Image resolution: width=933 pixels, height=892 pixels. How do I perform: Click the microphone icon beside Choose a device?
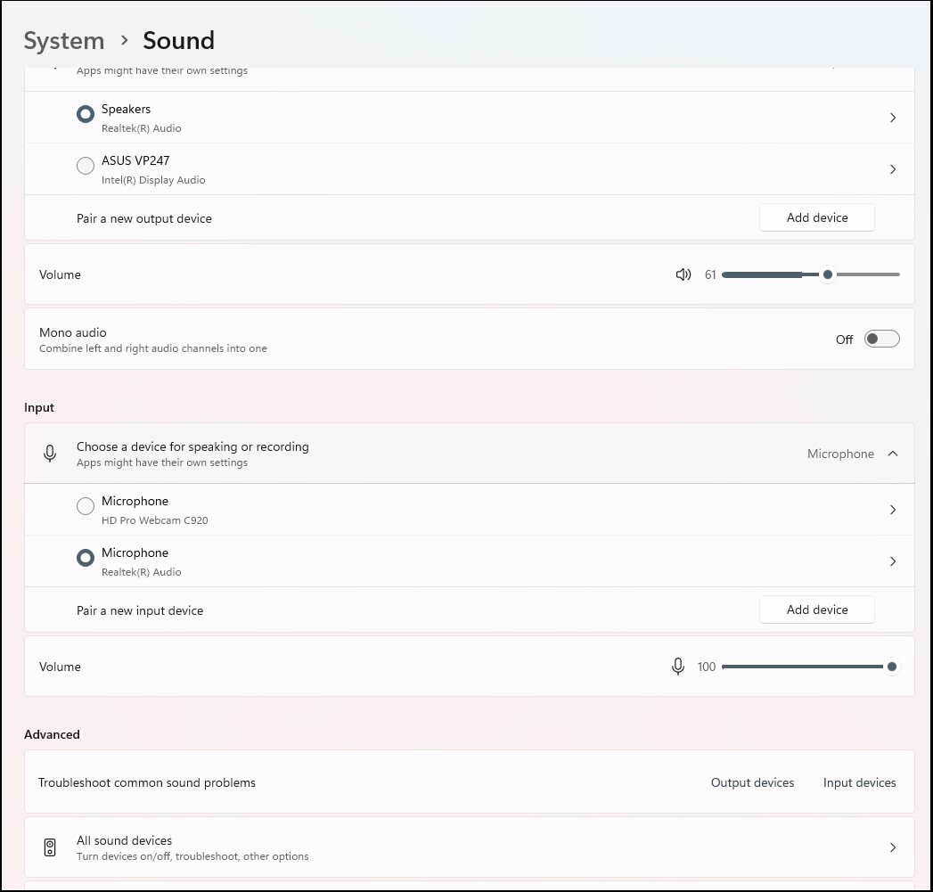pyautogui.click(x=50, y=454)
